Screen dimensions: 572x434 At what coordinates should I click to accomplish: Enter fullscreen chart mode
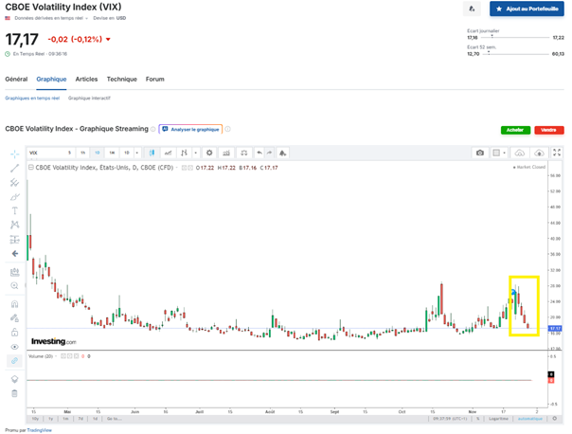tap(557, 153)
